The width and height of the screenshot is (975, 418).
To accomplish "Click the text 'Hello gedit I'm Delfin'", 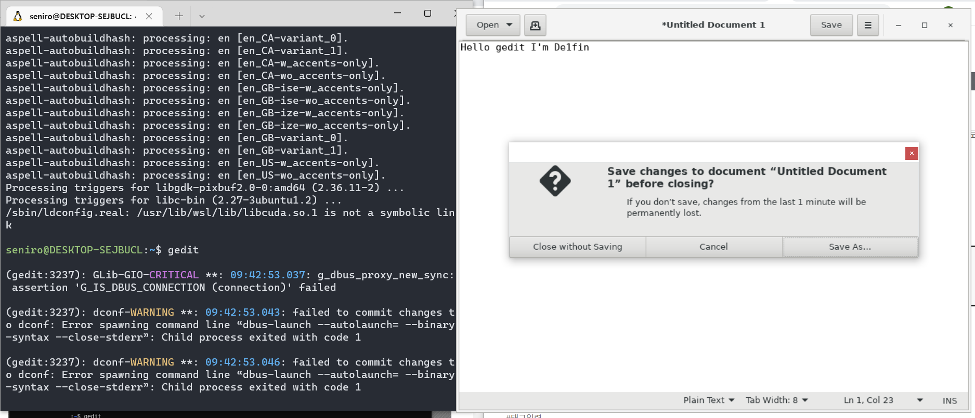I will [525, 47].
